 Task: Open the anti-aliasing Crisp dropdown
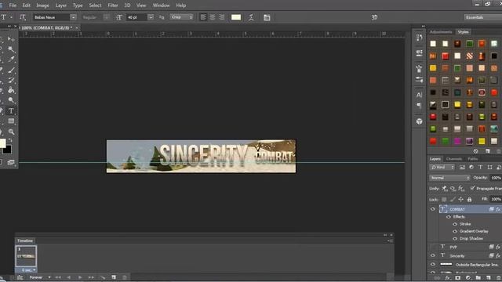tap(181, 17)
